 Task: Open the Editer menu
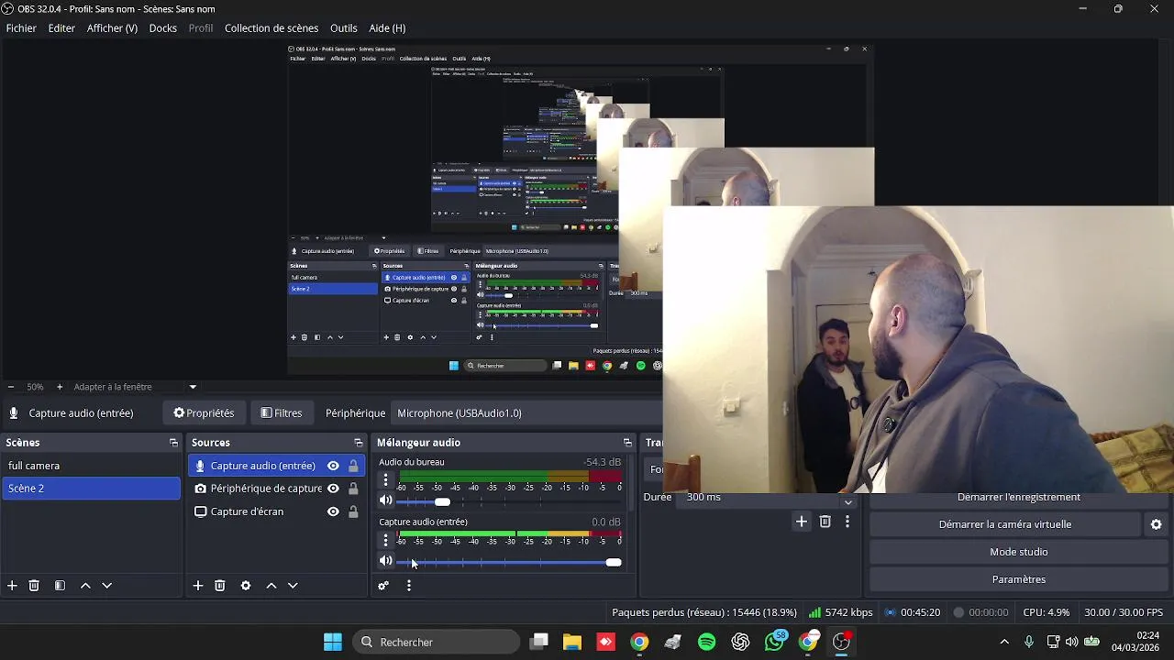tap(61, 28)
